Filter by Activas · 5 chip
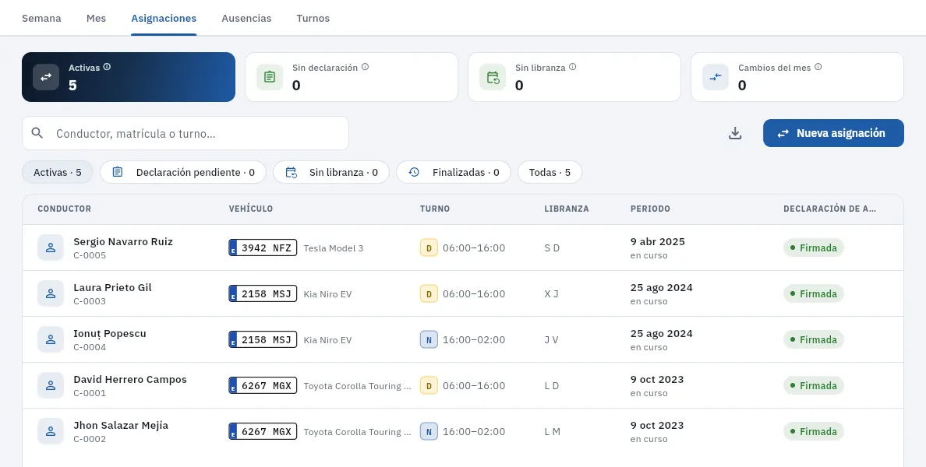 pos(57,172)
